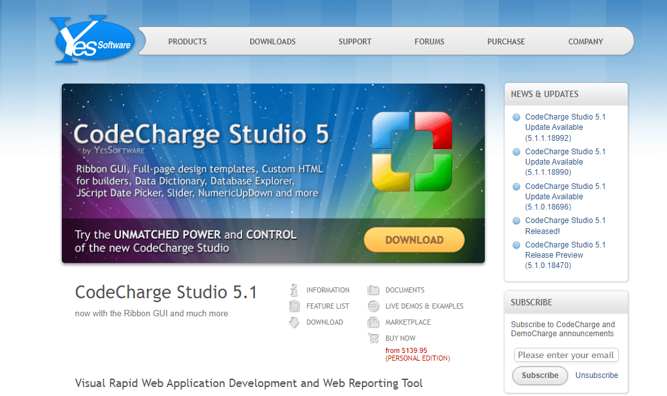
Task: Click the Information icon
Action: (294, 290)
